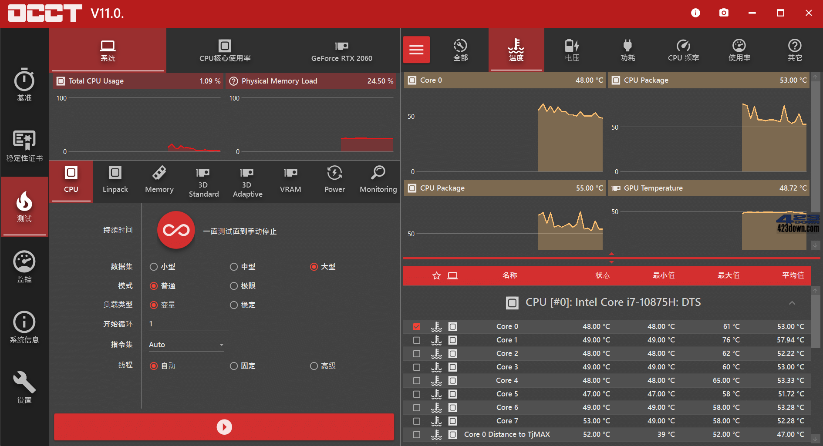The width and height of the screenshot is (823, 446).
Task: Collapse the Intel Core i7-10875H sensor group
Action: (792, 302)
